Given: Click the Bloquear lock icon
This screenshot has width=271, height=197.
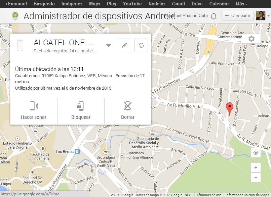Looking at the screenshot, I should click(80, 106).
